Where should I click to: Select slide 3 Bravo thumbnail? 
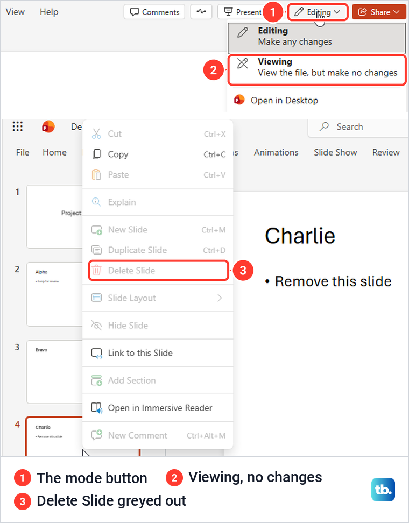54,372
